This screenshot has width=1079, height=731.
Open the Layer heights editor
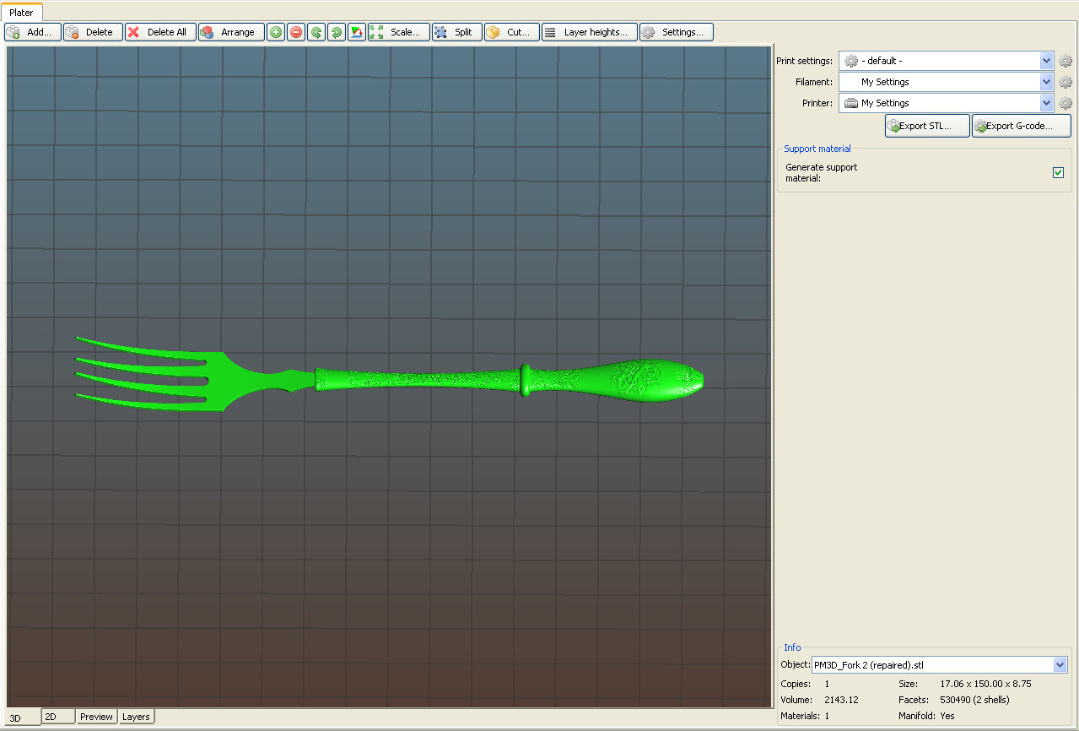[589, 31]
